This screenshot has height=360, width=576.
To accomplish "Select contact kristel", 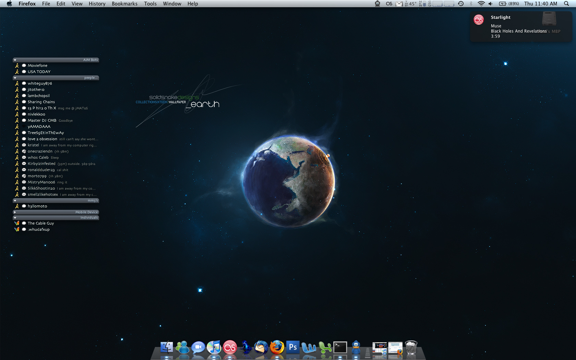I will click(x=56, y=145).
